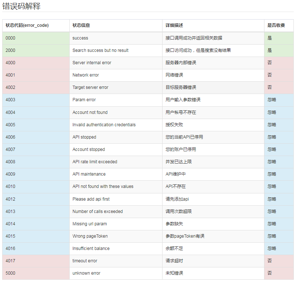
Task: Select 'Wrong pageToken' message
Action: point(90,236)
